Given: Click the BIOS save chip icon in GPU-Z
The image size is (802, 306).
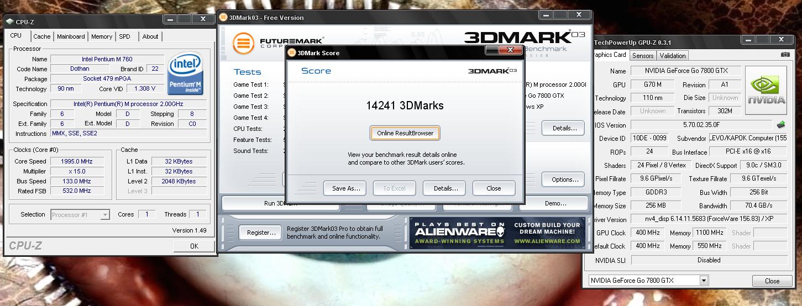Looking at the screenshot, I should point(781,125).
